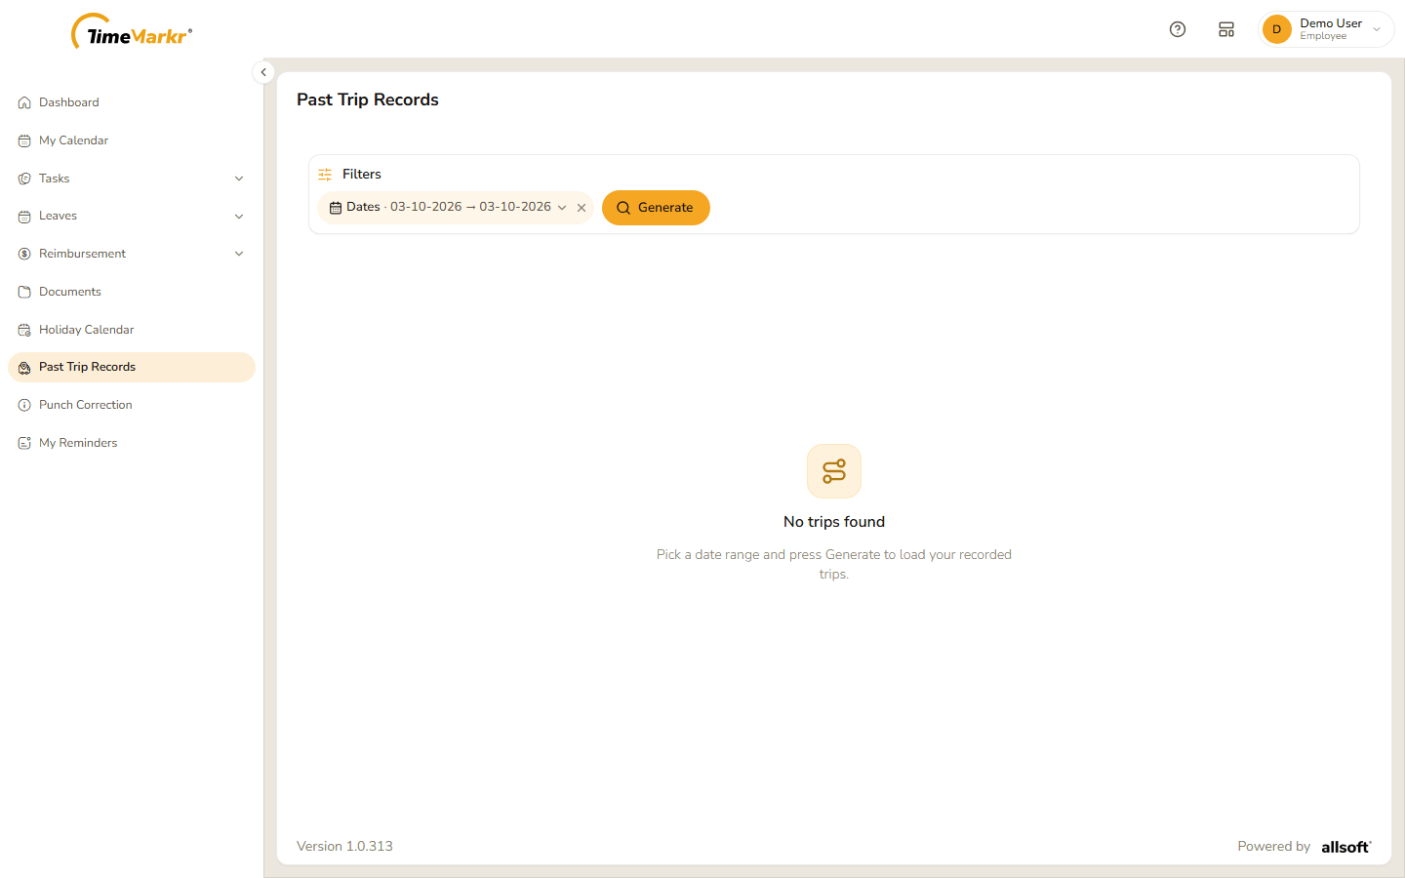This screenshot has height=878, width=1405.
Task: Click the Reimbursement dollar icon
Action: [x=24, y=254]
